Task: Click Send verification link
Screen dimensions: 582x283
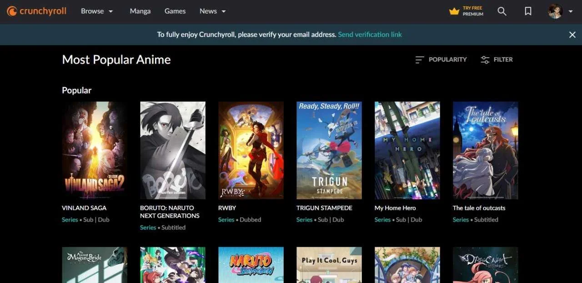Action: click(370, 35)
